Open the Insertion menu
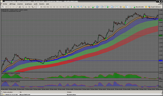 [x=20, y=4]
